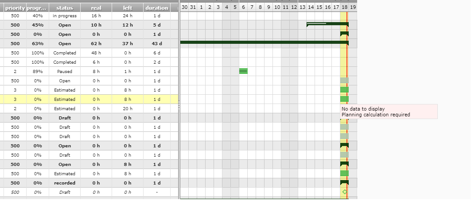471x200 pixels.
Task: Sort by the duration column header
Action: [156, 8]
